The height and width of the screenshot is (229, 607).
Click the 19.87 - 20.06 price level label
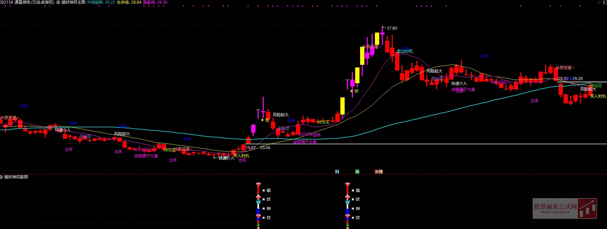pos(258,148)
